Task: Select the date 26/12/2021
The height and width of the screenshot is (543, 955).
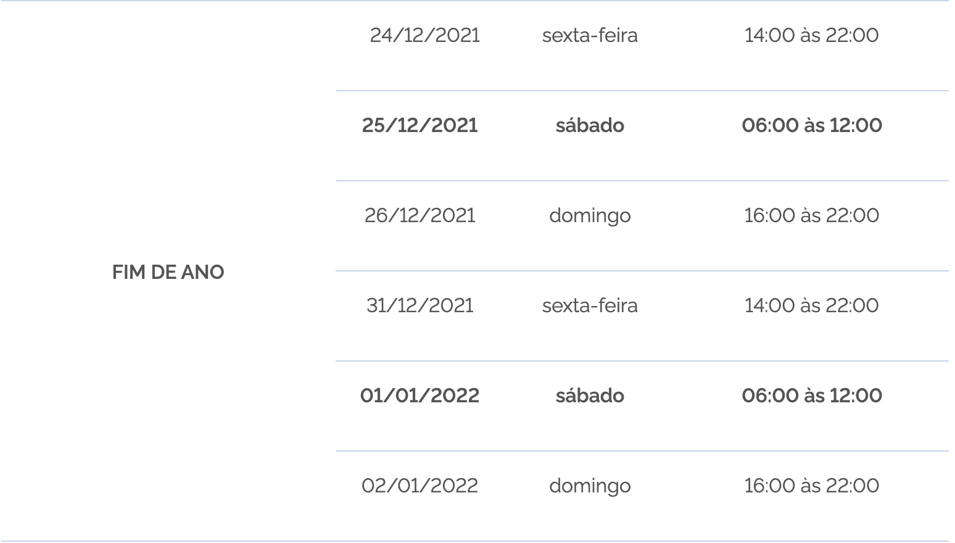Action: (420, 215)
